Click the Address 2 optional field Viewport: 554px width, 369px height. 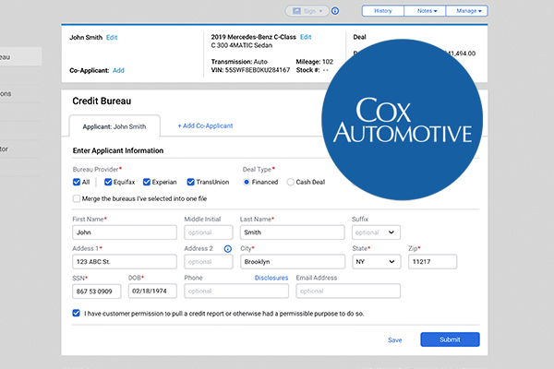[209, 262]
